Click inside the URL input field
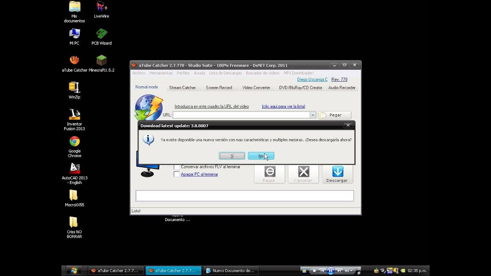The width and height of the screenshot is (491, 276). pyautogui.click(x=241, y=115)
